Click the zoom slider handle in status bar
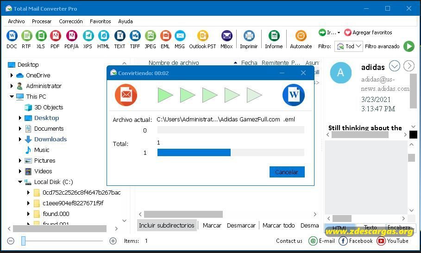Screen dimensions: 421x253 (x=23, y=241)
